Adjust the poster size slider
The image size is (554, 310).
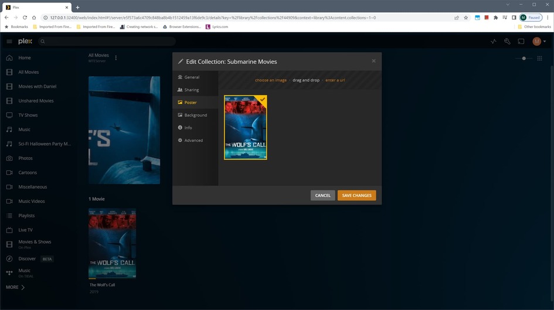pos(524,58)
